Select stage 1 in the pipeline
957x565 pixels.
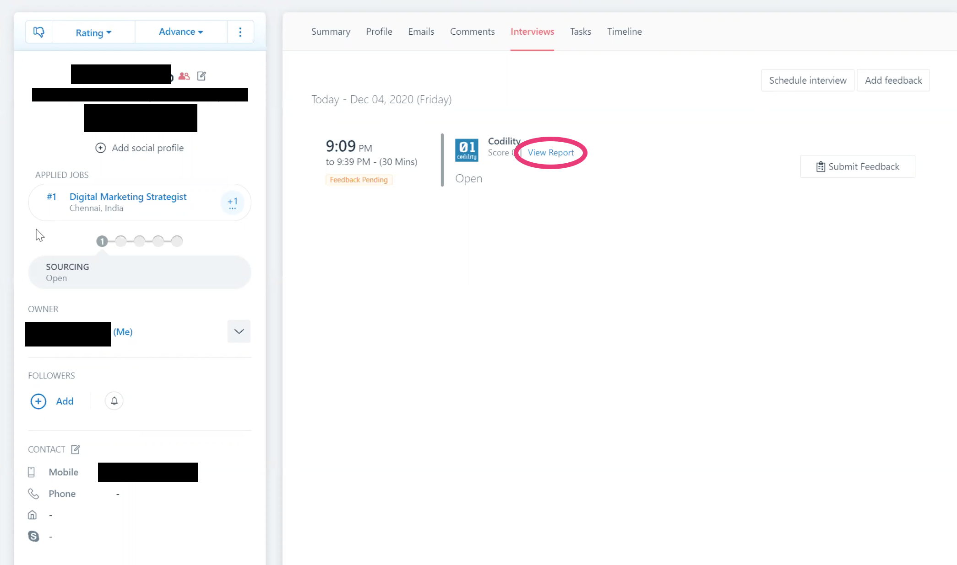pyautogui.click(x=102, y=241)
